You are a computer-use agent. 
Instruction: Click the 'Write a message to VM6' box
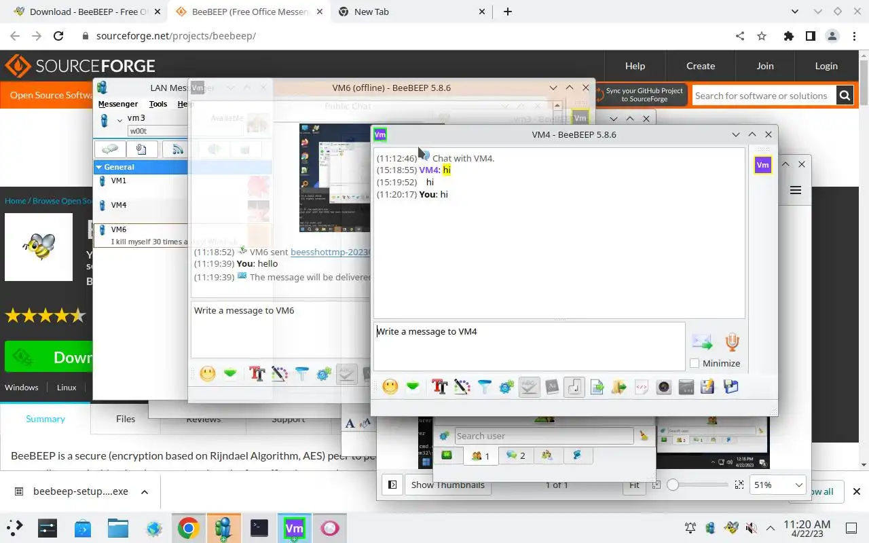click(x=280, y=329)
